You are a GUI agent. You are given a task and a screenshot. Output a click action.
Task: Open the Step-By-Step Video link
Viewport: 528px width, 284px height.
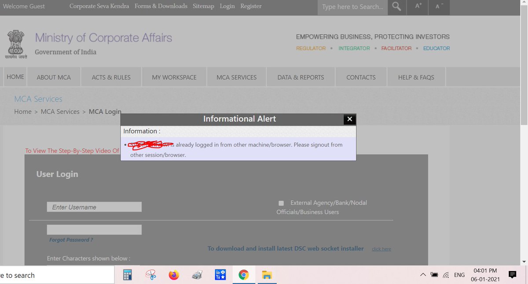tap(72, 151)
